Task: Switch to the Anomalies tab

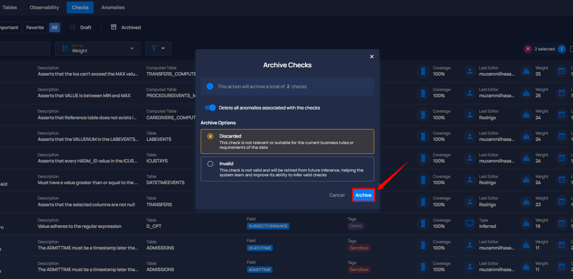Action: tap(113, 7)
